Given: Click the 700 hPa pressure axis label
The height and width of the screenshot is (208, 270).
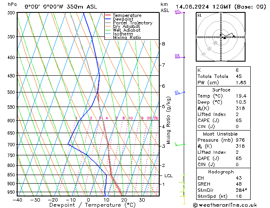Looking at the screenshot, I should click(12, 145).
